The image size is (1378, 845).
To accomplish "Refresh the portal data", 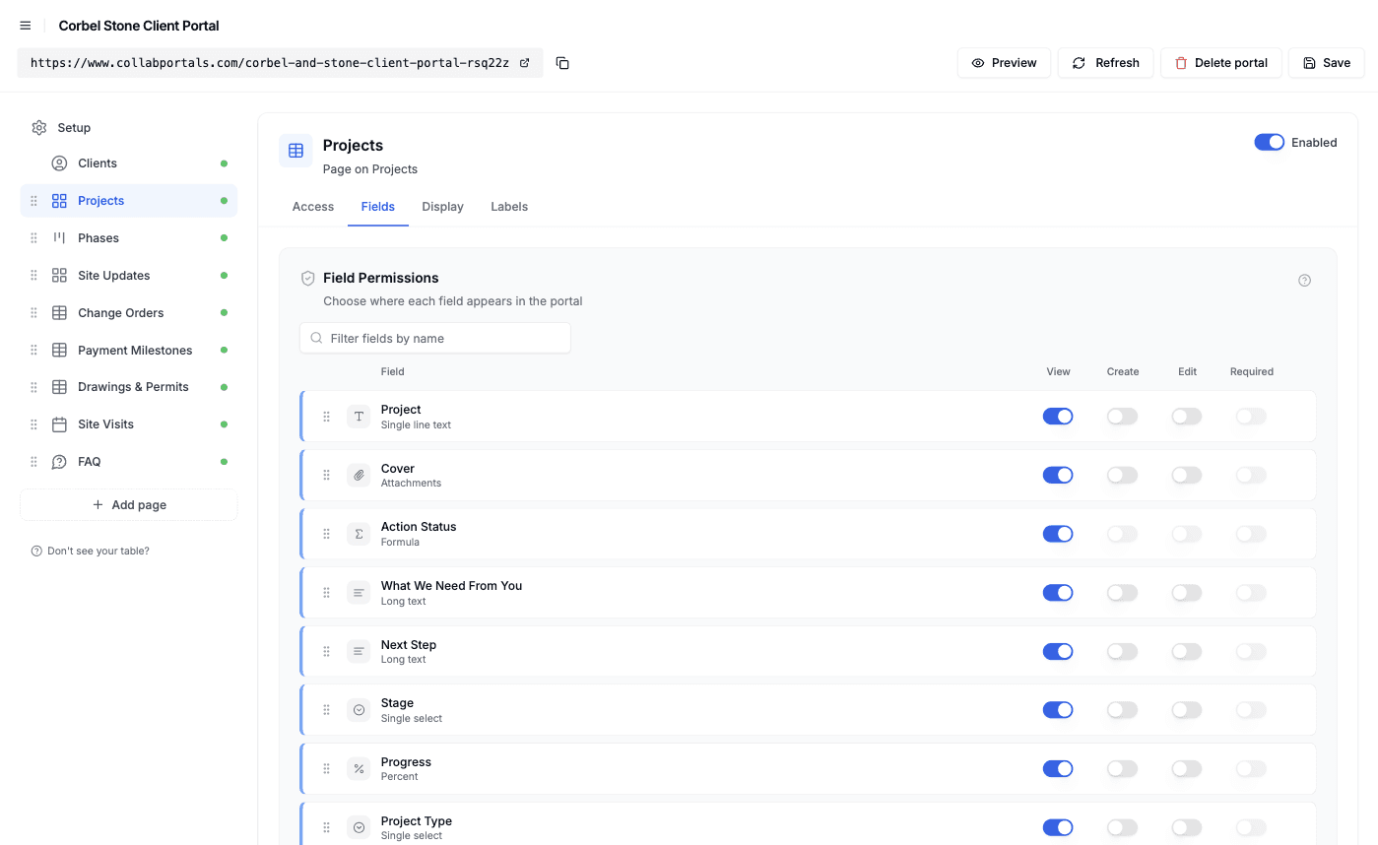I will pos(1105,63).
